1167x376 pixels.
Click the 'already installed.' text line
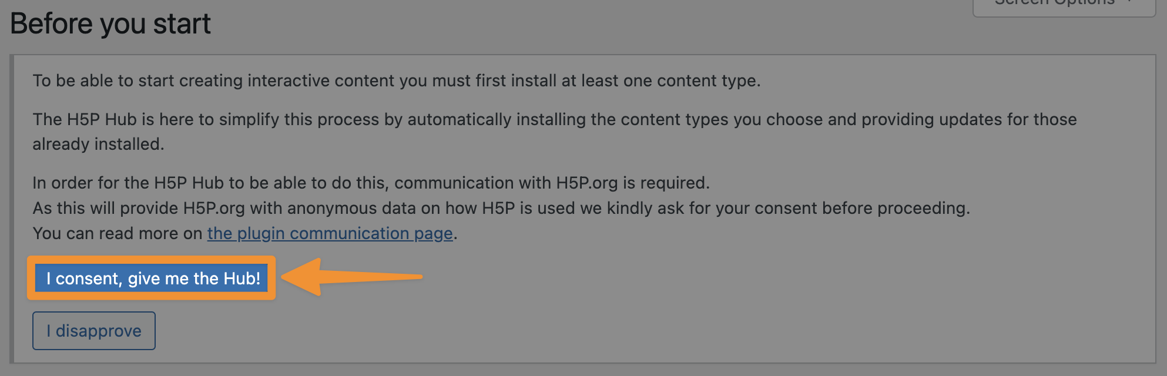tap(98, 144)
